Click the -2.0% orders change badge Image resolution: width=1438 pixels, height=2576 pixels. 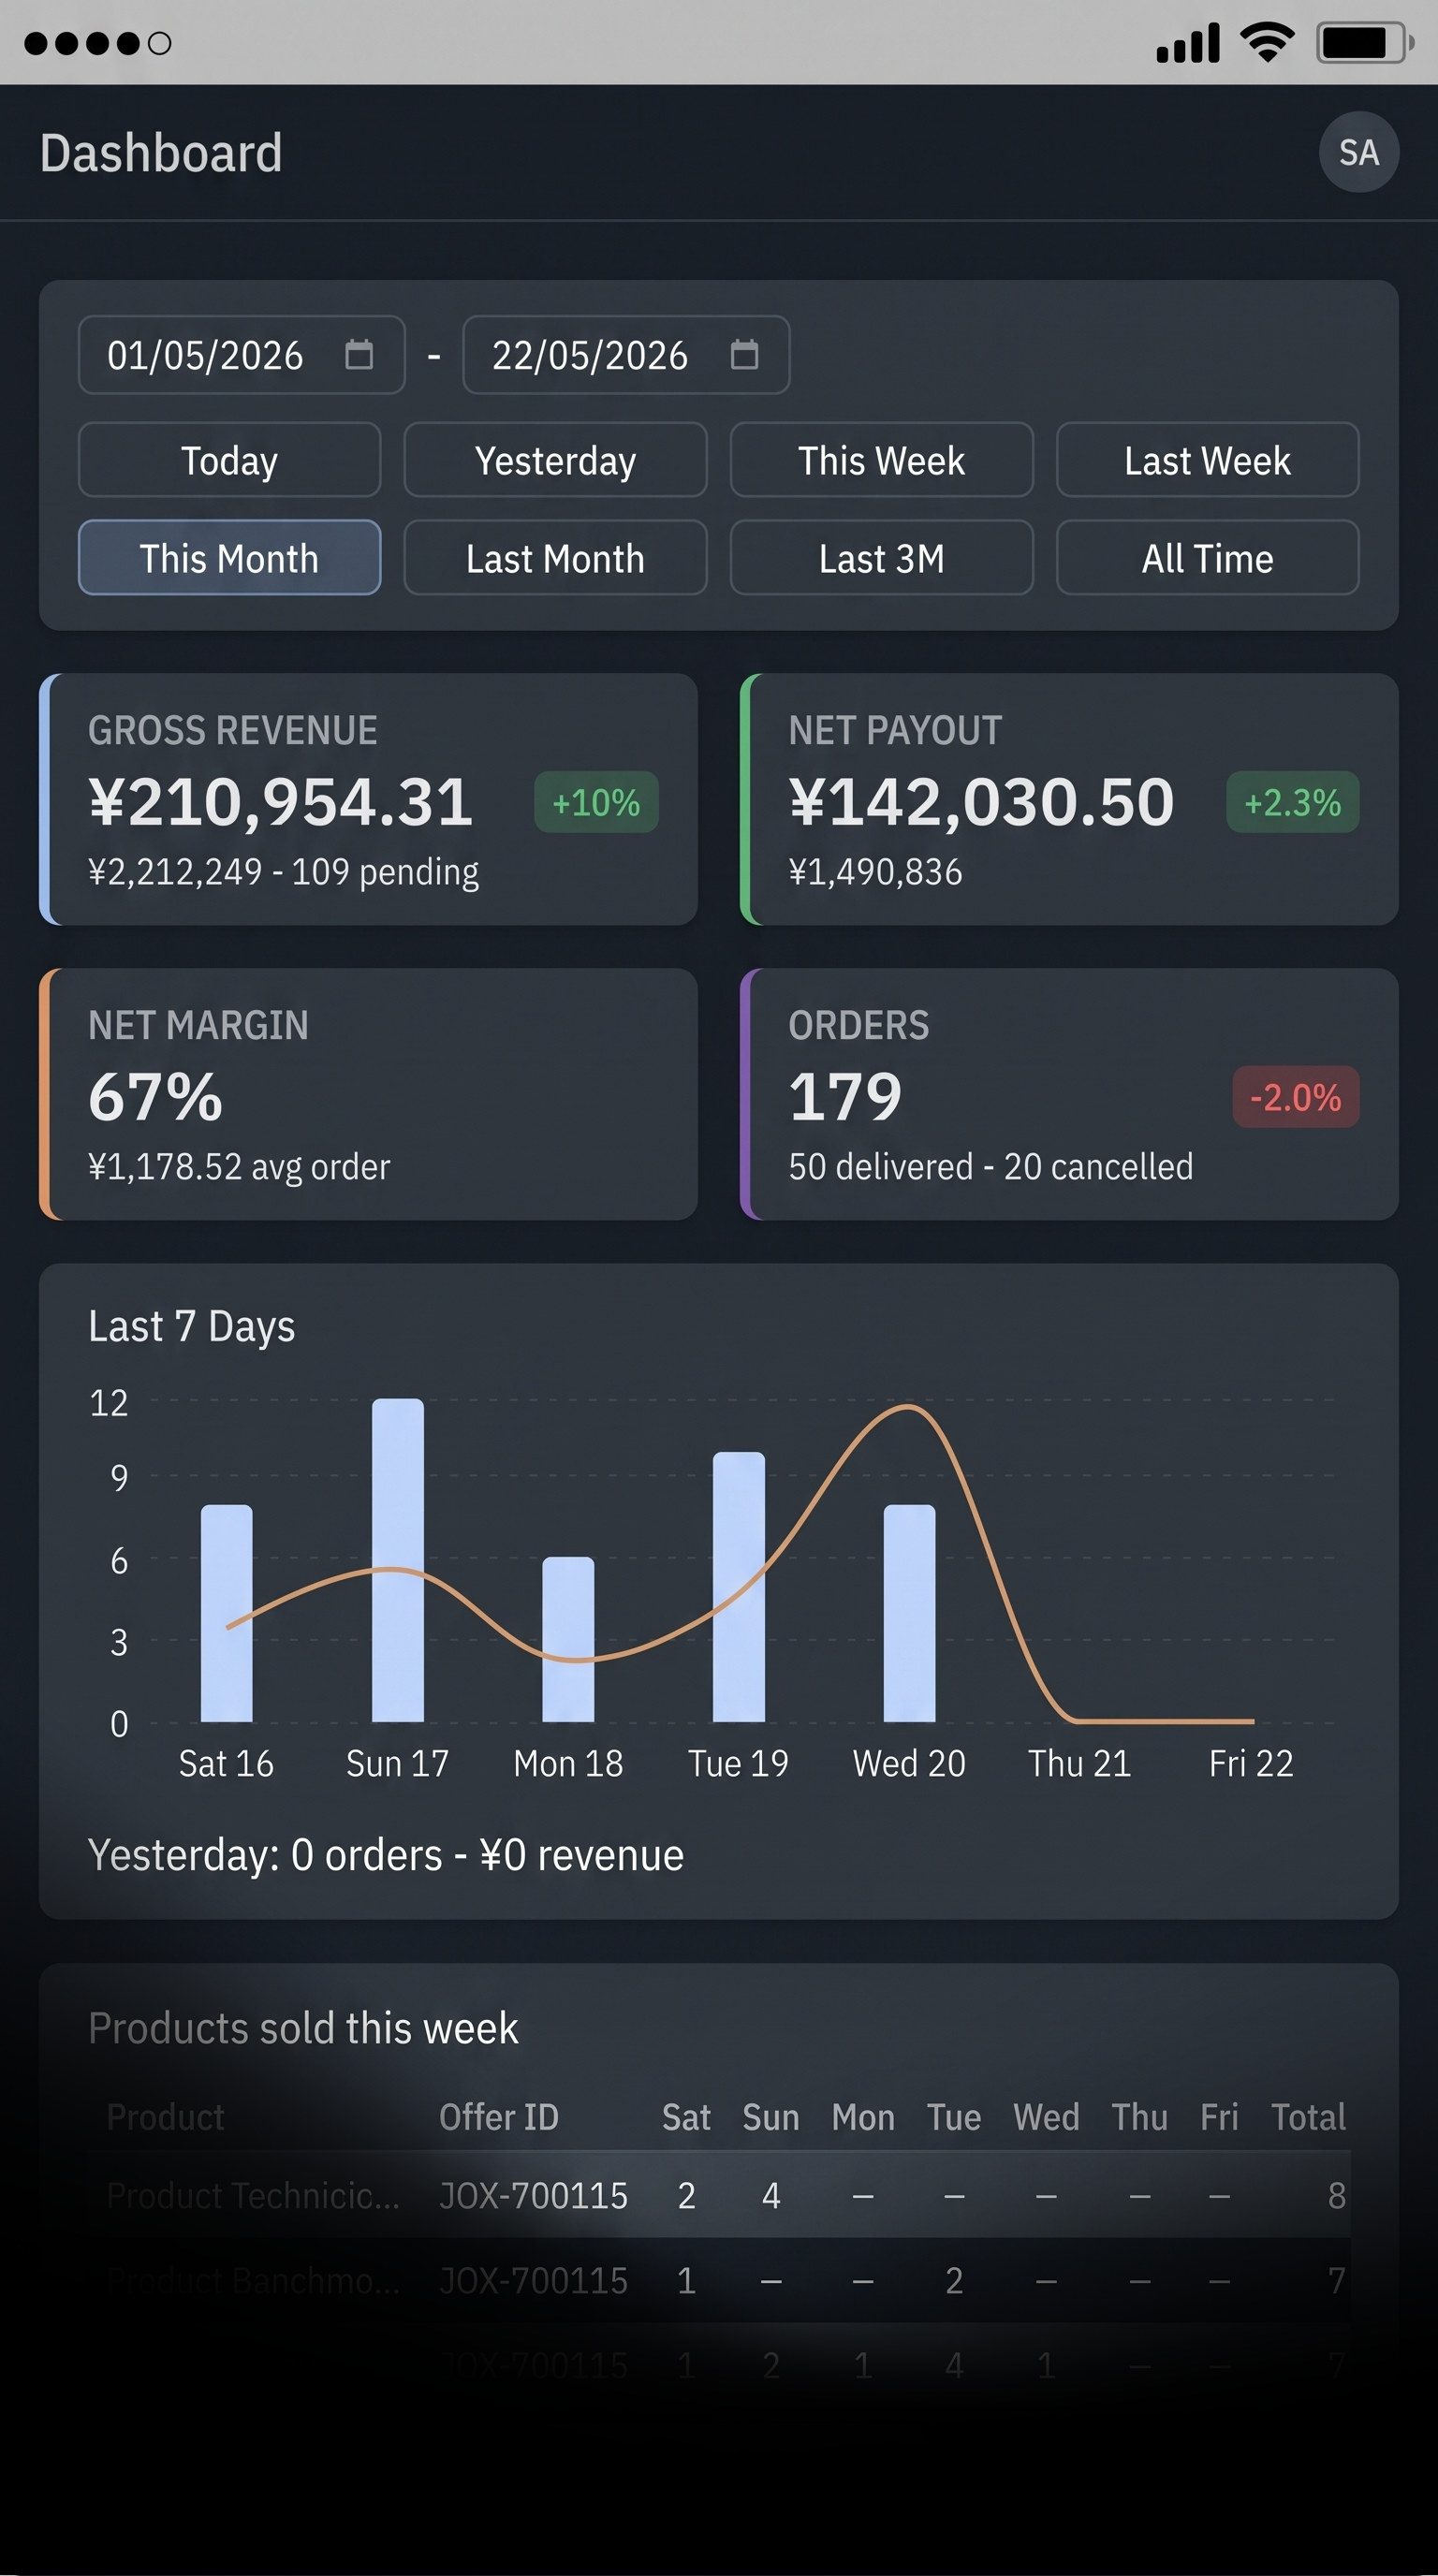1295,1097
